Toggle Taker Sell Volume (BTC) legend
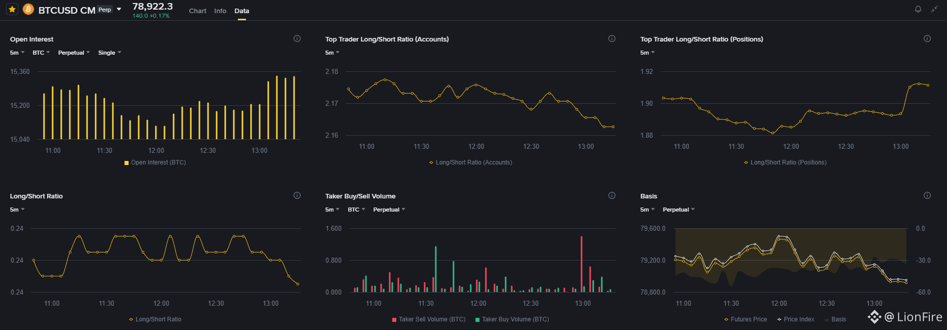This screenshot has width=947, height=330. 429,319
